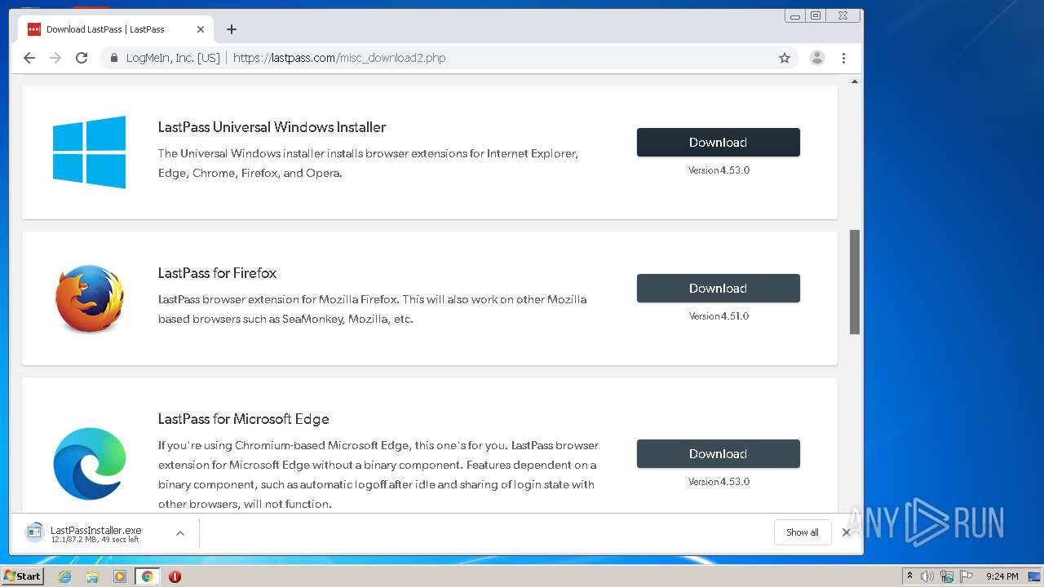Image resolution: width=1044 pixels, height=587 pixels.
Task: Click the taskbar clock 9:24 PM
Action: 1002,576
